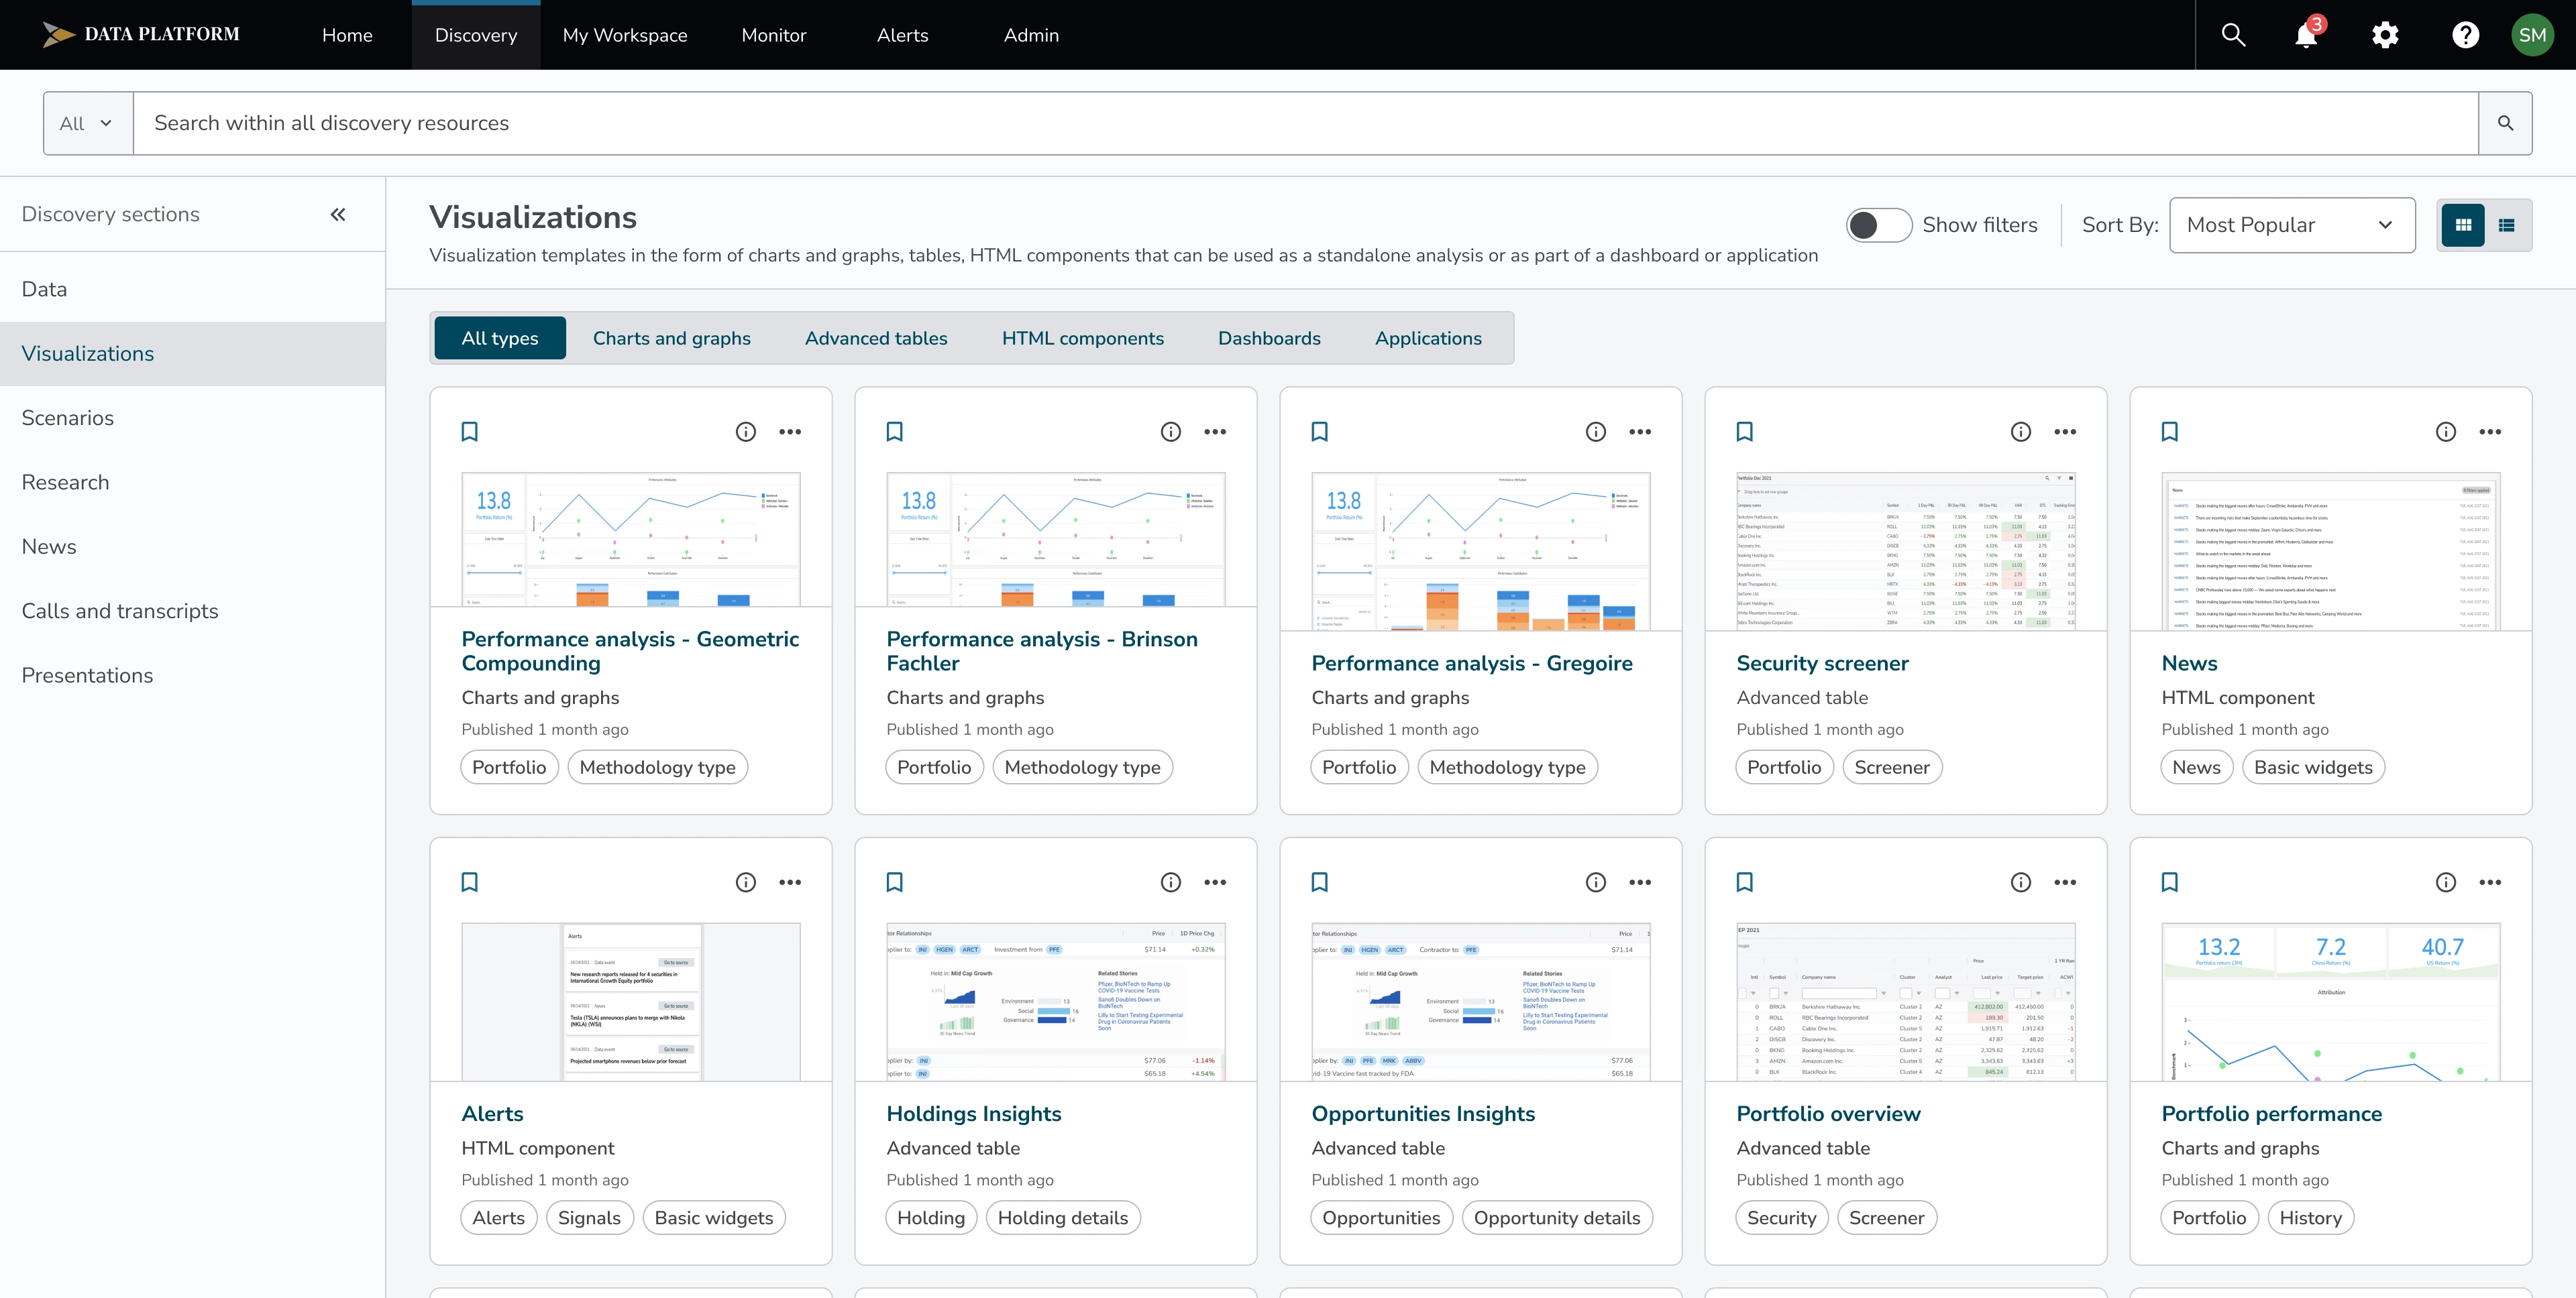Open the Scenarios discovery section
The image size is (2576, 1298).
point(192,418)
